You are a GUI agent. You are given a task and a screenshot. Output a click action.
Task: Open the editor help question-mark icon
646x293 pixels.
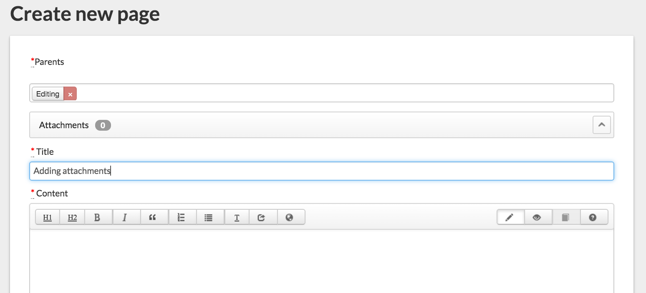[594, 217]
